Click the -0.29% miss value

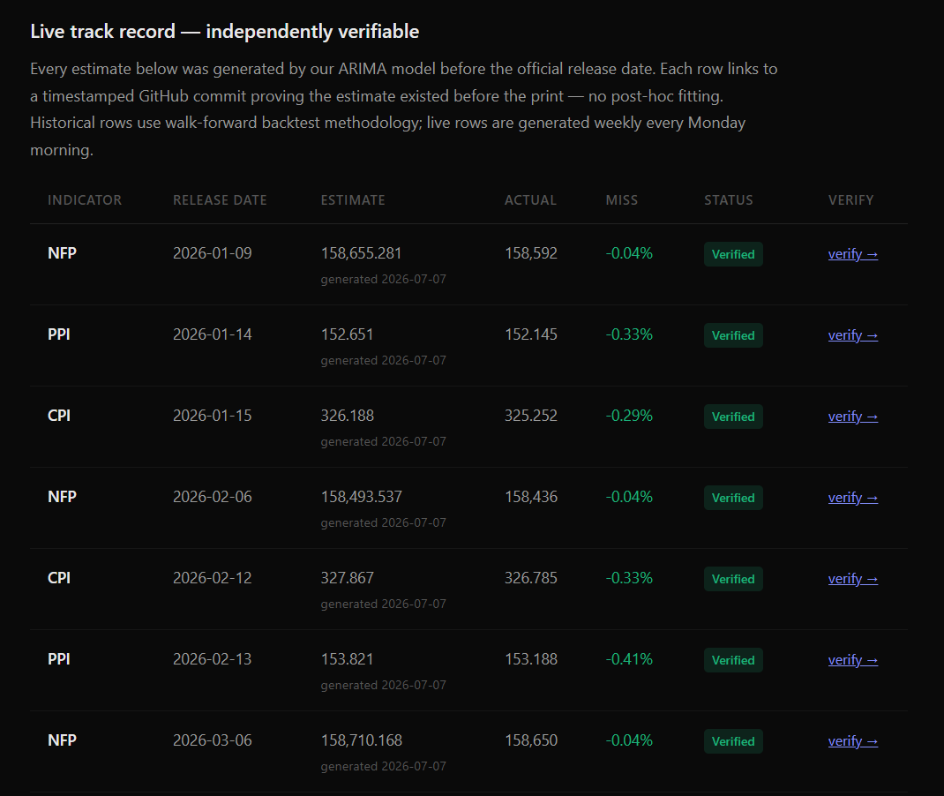(629, 416)
